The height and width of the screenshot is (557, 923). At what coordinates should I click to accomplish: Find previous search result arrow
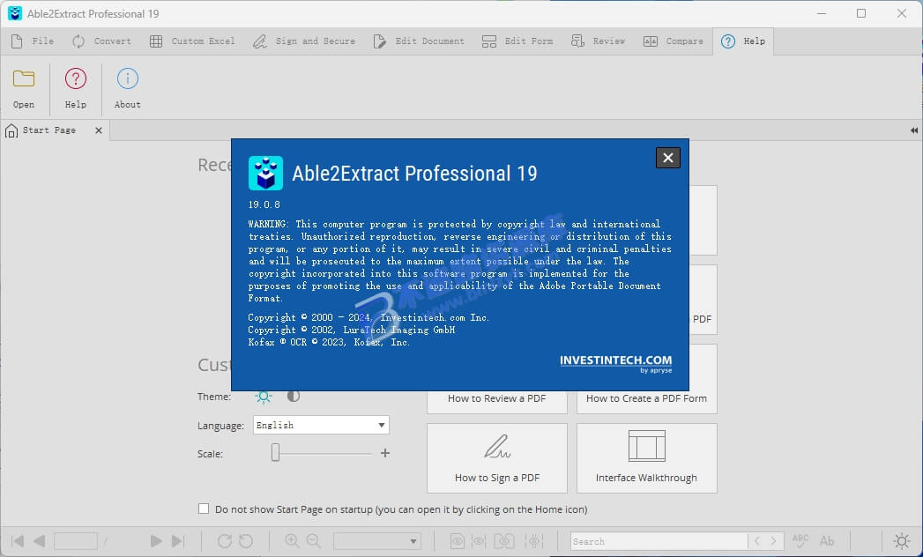point(757,541)
